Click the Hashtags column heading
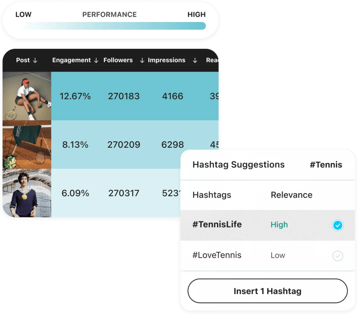Viewport: 362px width, 319px height. tap(212, 195)
